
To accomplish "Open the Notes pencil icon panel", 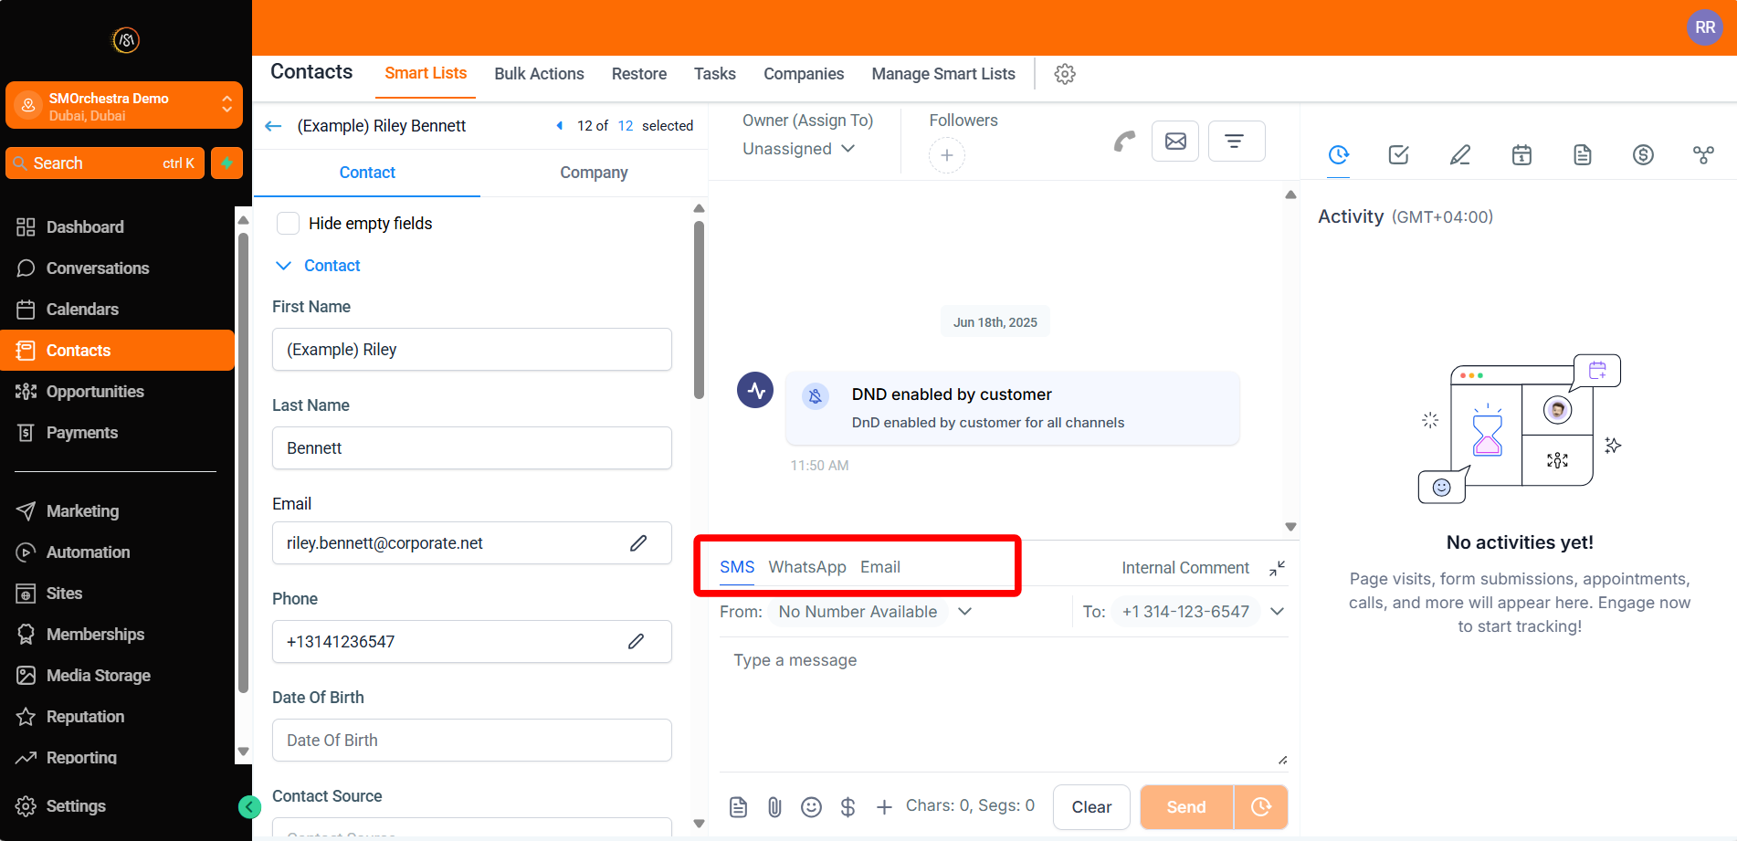I will tap(1459, 155).
